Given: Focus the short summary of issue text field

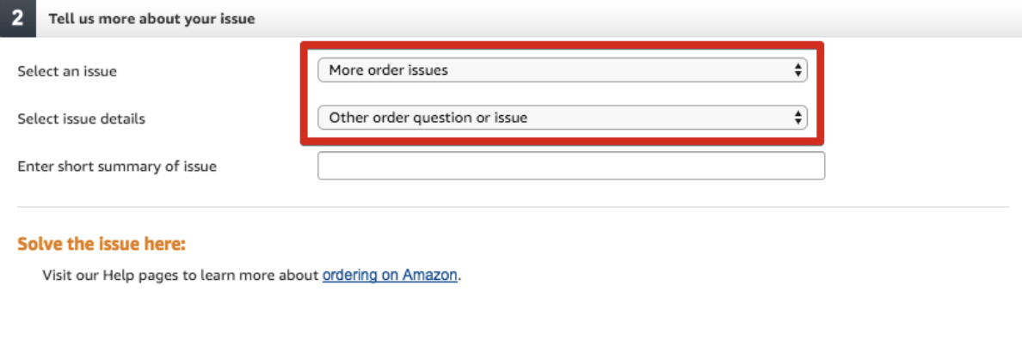Looking at the screenshot, I should [x=570, y=166].
